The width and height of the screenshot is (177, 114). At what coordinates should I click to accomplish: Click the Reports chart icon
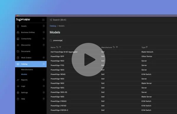[x=18, y=80]
